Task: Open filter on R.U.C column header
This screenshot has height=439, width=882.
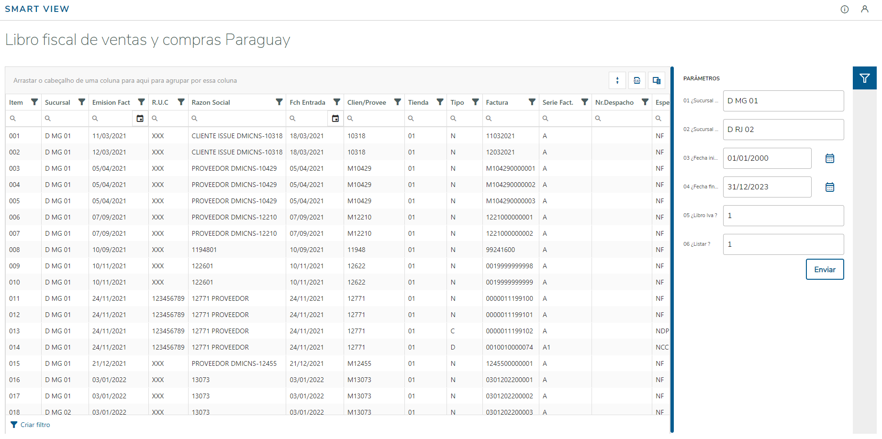Action: 181,102
